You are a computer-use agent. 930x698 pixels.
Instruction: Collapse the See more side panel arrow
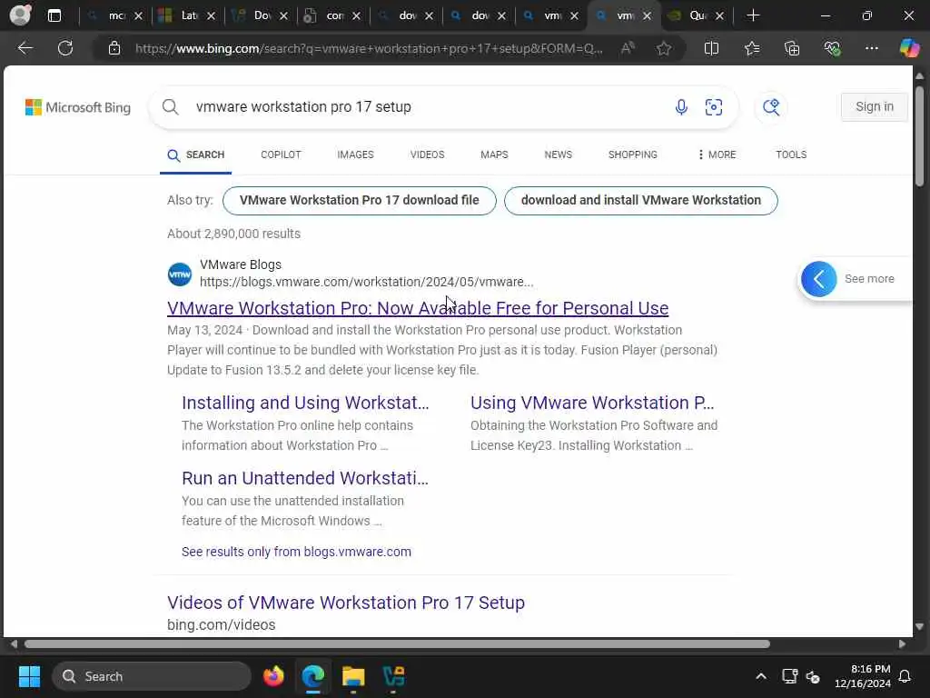tap(818, 279)
